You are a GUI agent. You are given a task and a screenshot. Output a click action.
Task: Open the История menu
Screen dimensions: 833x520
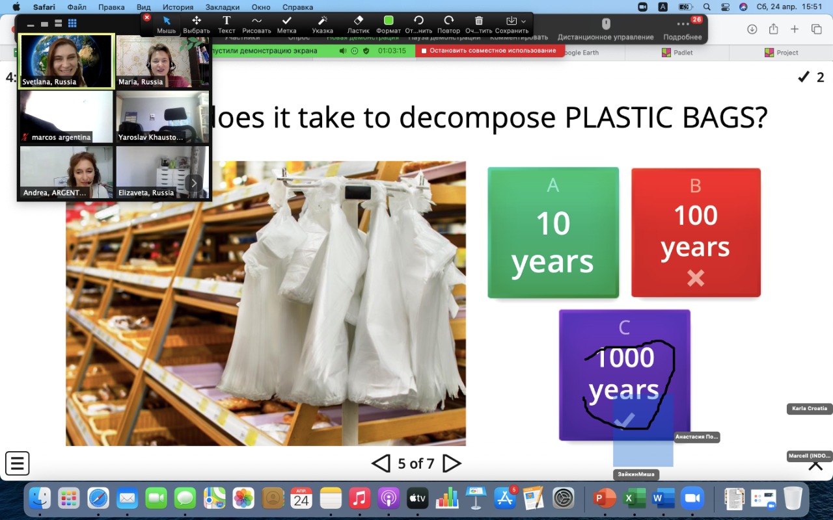point(178,7)
